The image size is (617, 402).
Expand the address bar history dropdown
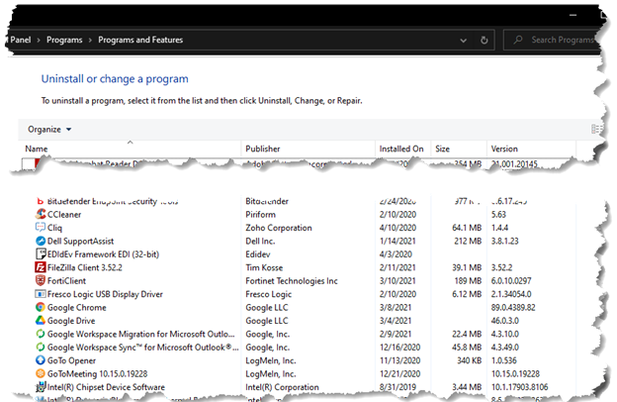click(464, 41)
